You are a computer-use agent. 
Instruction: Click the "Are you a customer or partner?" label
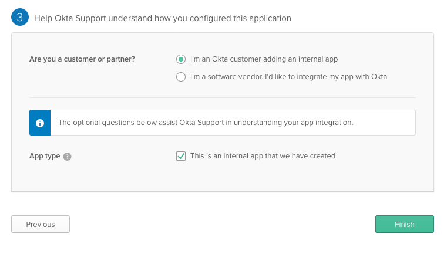(82, 59)
